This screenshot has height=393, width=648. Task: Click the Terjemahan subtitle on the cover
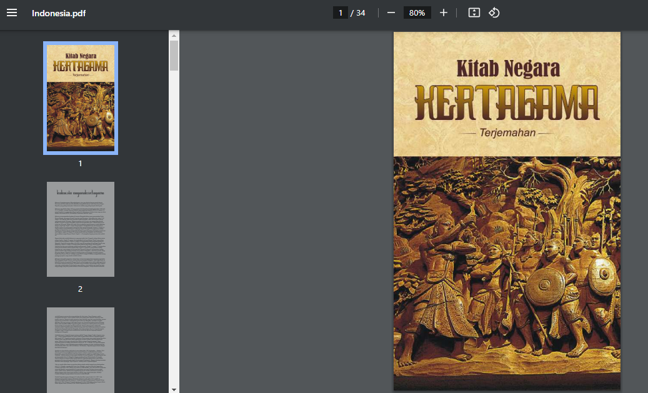[x=506, y=133]
